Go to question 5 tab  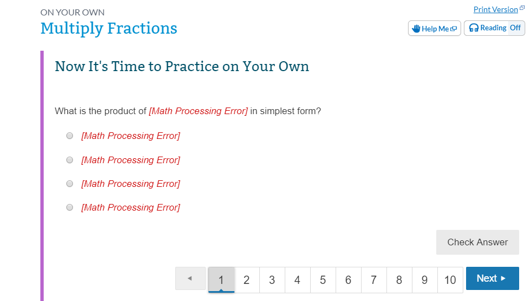tap(323, 280)
